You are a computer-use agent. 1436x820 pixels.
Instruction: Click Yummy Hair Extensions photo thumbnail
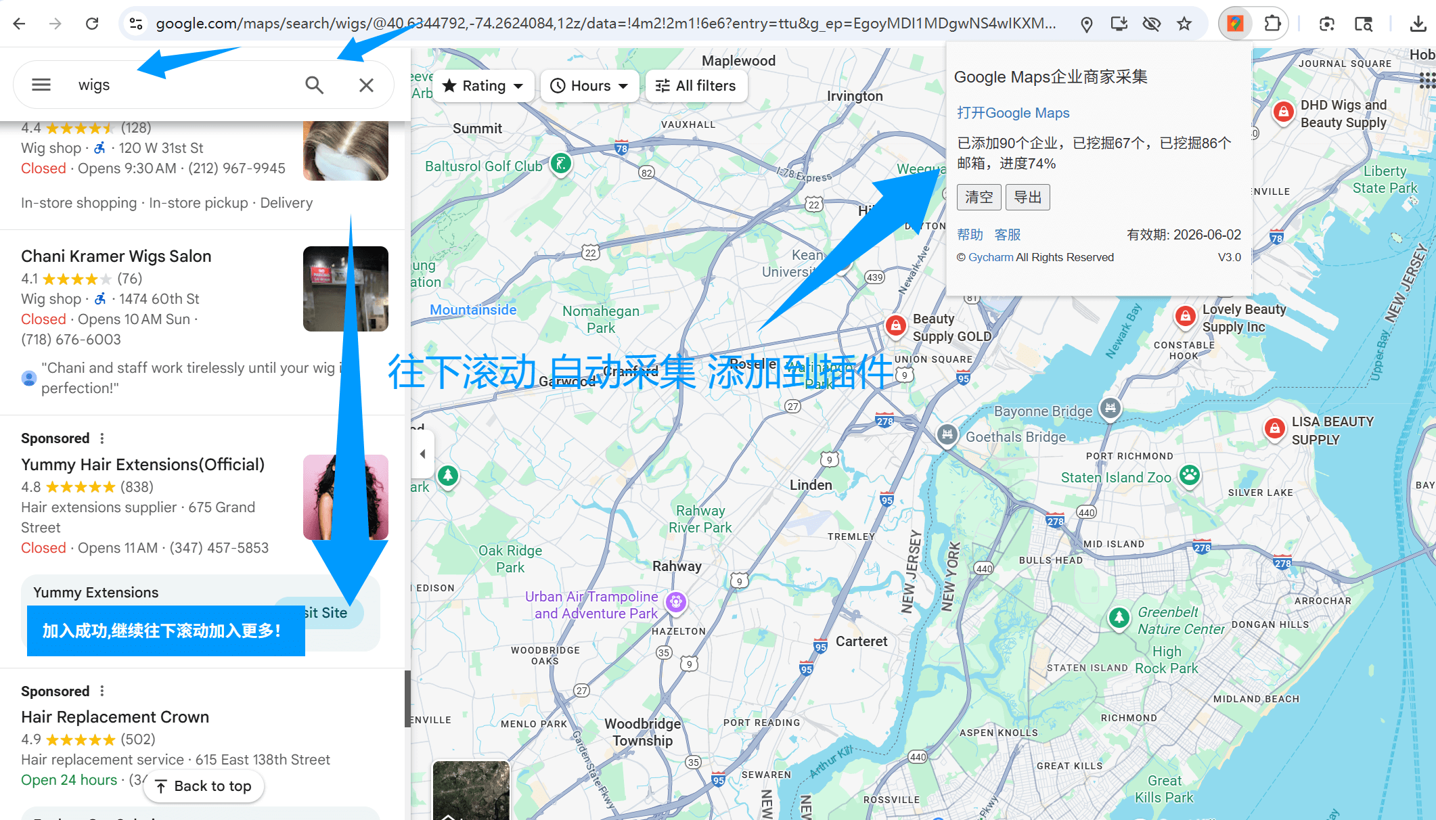coord(345,497)
